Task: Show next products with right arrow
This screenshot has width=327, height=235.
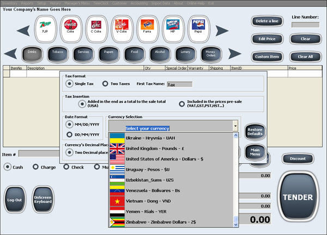Action: [x=222, y=31]
